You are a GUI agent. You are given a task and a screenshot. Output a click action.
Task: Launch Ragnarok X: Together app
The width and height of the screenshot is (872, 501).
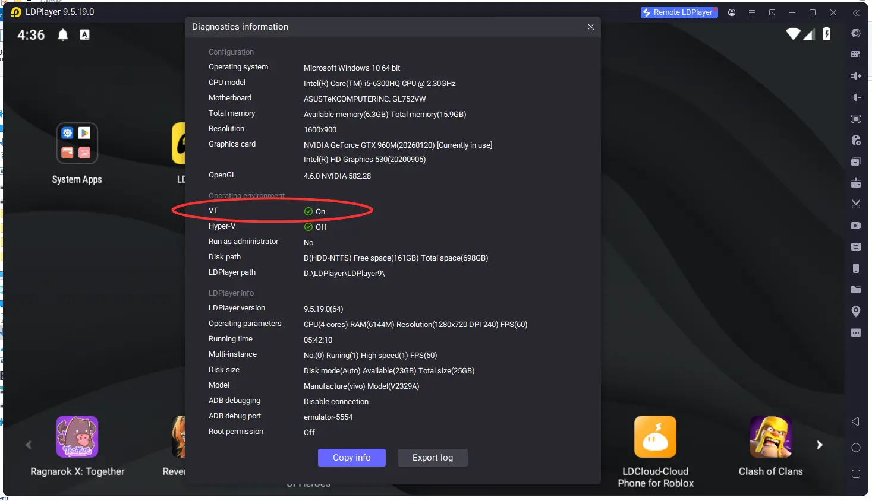(77, 437)
